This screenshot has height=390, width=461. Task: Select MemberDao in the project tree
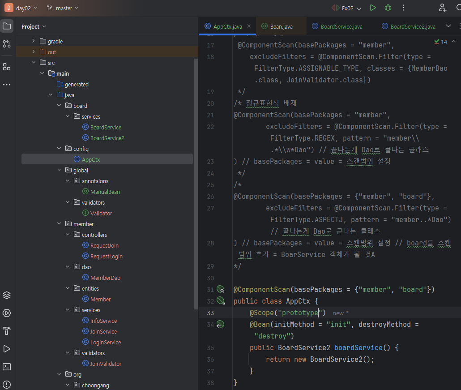tap(105, 278)
